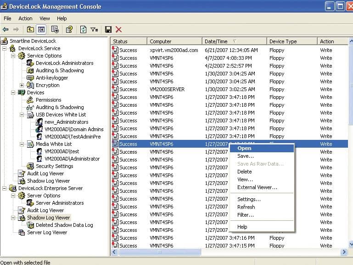This screenshot has height=265, width=353.
Task: Click the Forward arrow toolbar icon
Action: tap(16, 29)
